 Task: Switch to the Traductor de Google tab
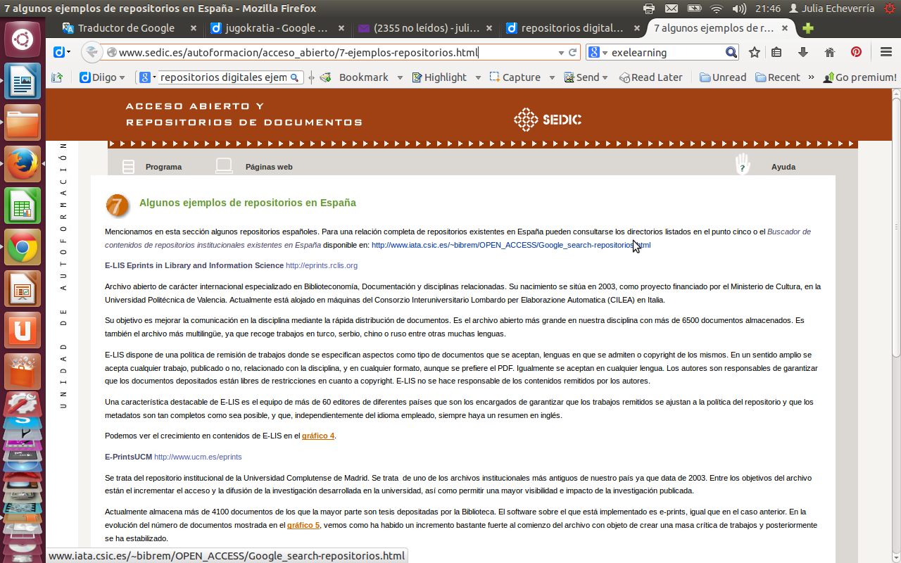[126, 28]
